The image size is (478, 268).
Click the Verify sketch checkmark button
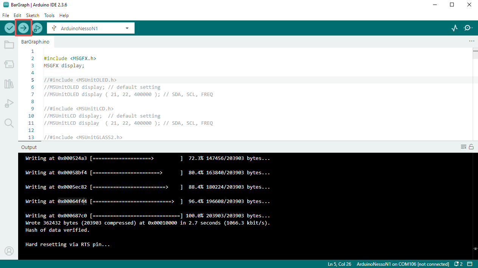pos(10,28)
